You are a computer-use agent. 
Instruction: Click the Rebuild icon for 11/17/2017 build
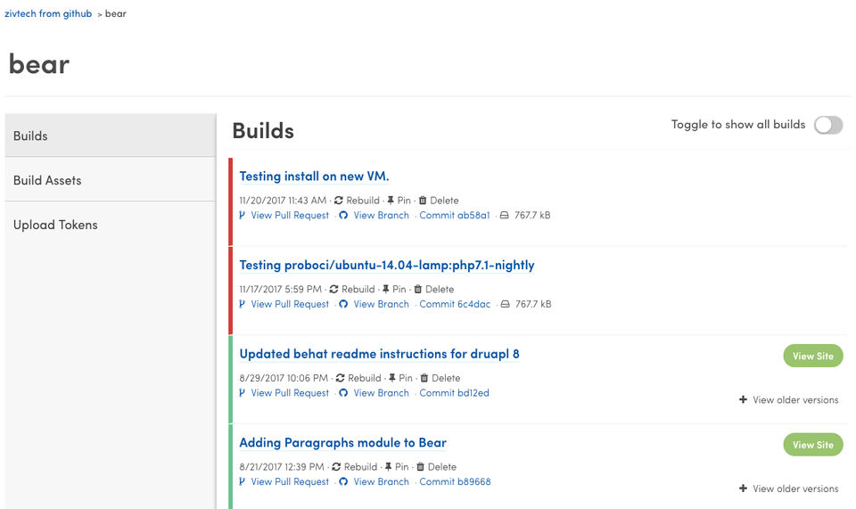point(333,290)
